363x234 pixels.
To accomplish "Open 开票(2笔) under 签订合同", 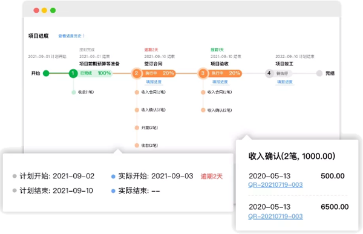I will [149, 128].
